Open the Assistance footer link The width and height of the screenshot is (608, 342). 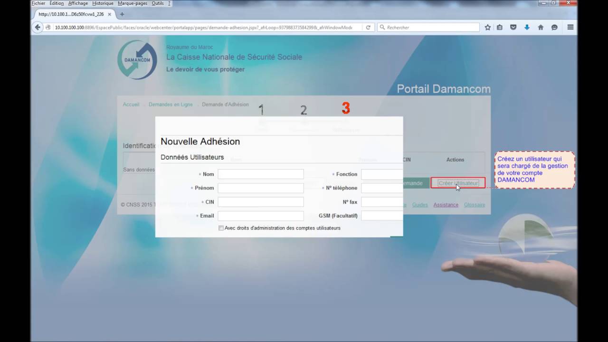coord(446,205)
